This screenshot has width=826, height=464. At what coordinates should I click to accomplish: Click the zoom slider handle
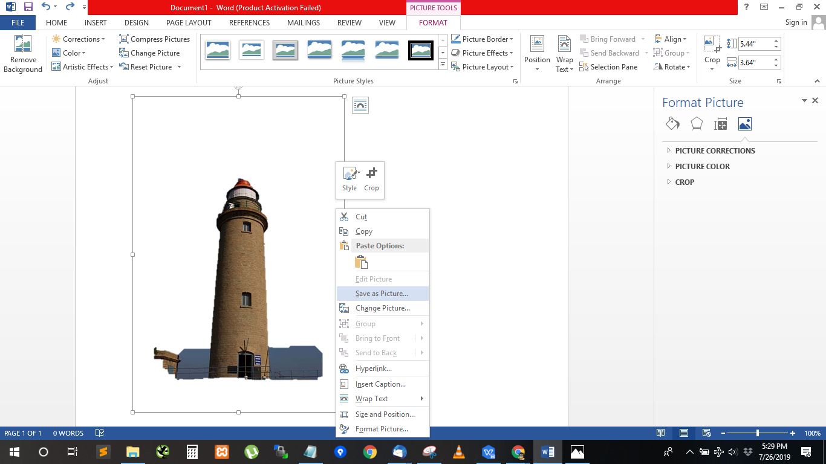[x=758, y=433]
